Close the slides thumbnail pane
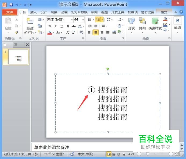 click(x=27, y=45)
